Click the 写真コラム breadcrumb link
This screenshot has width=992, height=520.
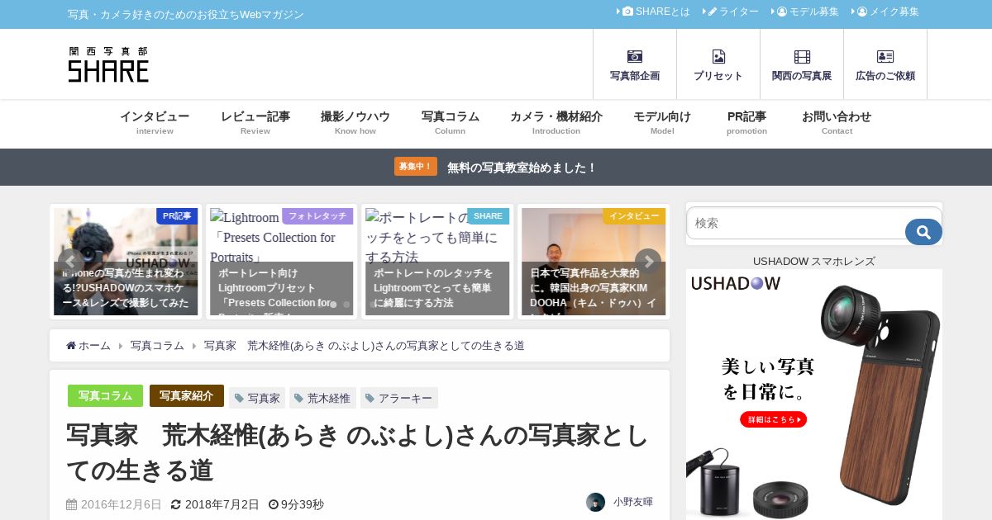[157, 346]
